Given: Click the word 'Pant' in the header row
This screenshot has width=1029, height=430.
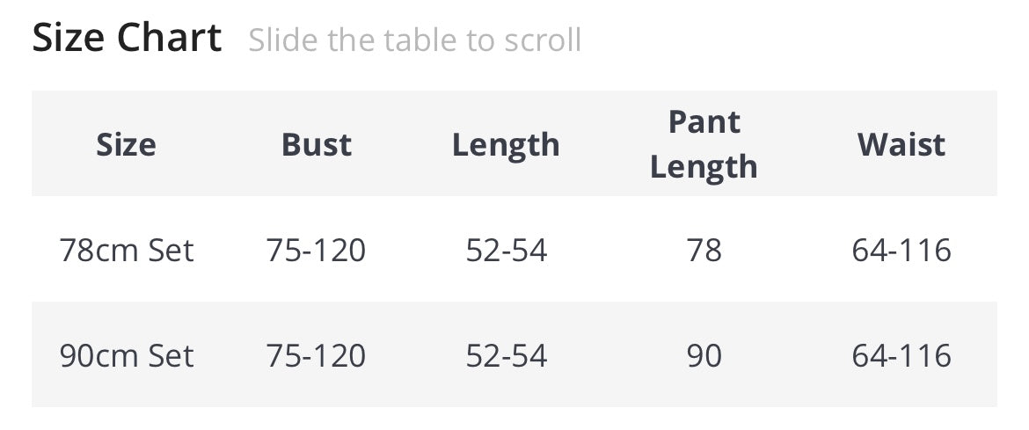Looking at the screenshot, I should (x=704, y=122).
